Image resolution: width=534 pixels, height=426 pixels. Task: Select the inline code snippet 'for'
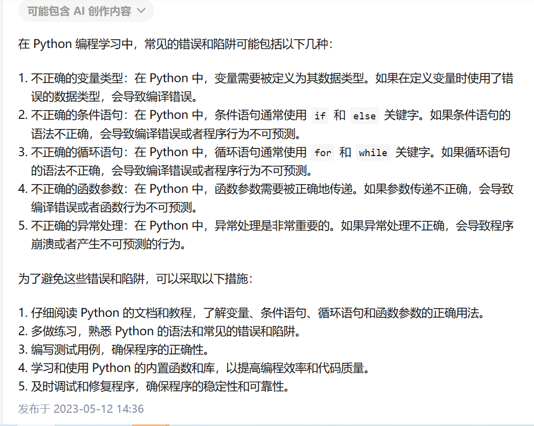click(x=323, y=153)
